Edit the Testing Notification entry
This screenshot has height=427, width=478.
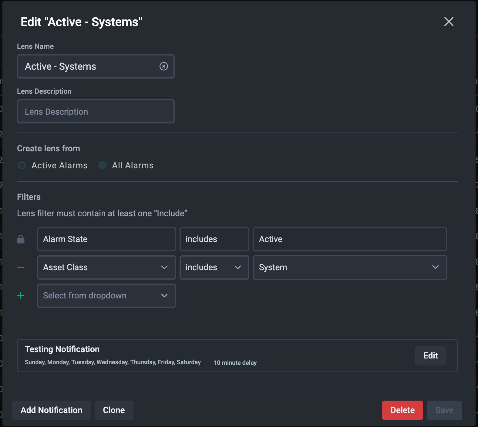pyautogui.click(x=430, y=355)
